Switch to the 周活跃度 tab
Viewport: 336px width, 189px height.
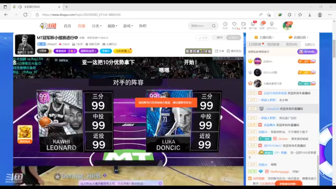coord(273,45)
